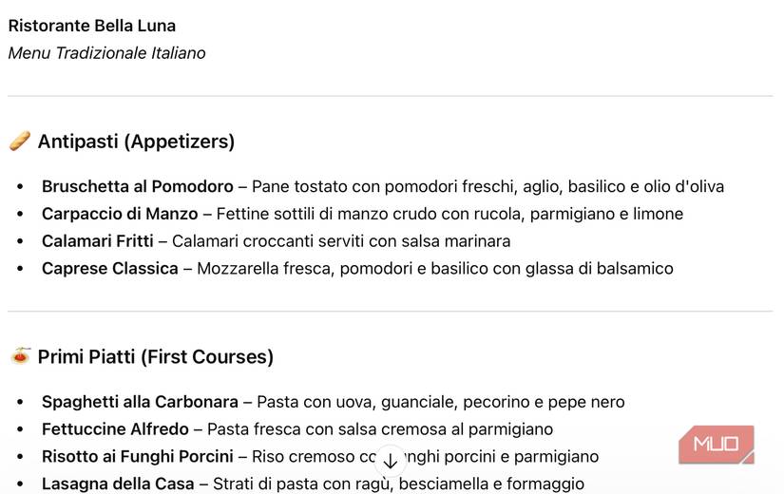Click the scroll-down arrow button
The height and width of the screenshot is (494, 784).
click(x=391, y=461)
